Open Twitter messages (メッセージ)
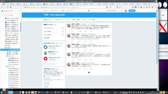 point(70,11)
